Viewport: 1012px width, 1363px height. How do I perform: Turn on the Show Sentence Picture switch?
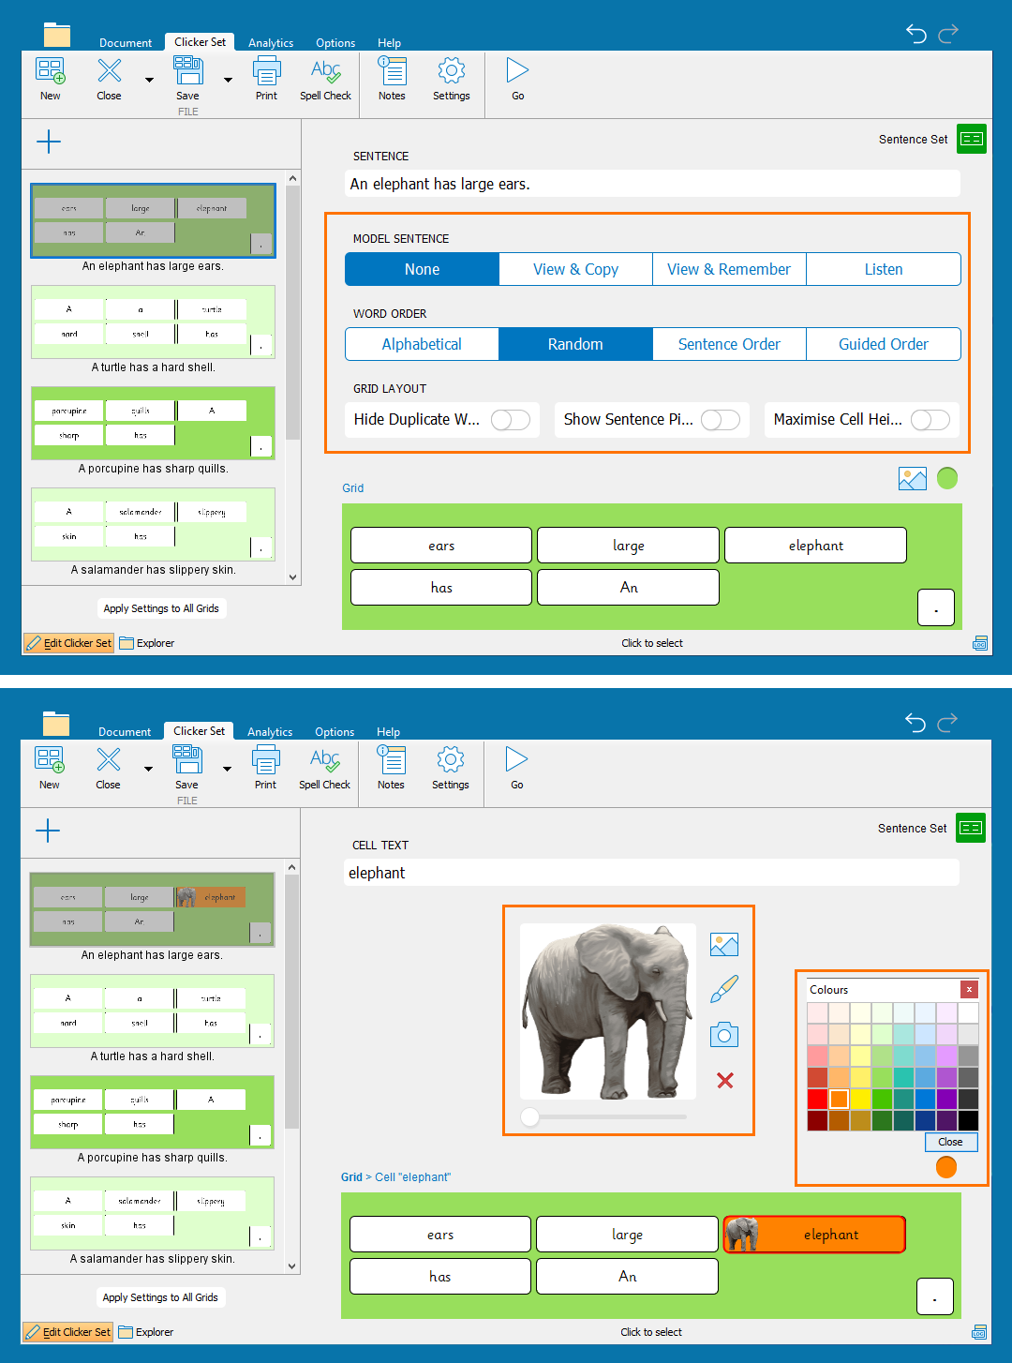point(721,420)
